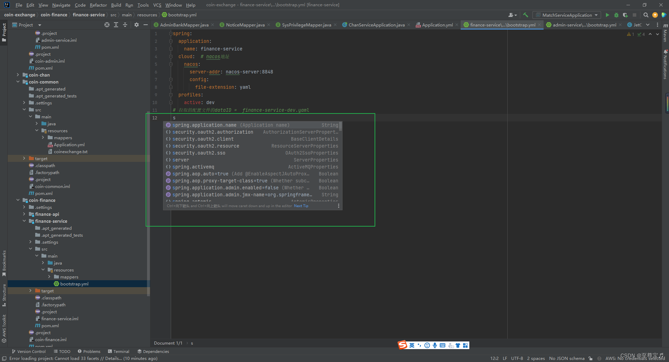Open Search Everywhere magnifier icon
The width and height of the screenshot is (669, 362).
(x=646, y=15)
